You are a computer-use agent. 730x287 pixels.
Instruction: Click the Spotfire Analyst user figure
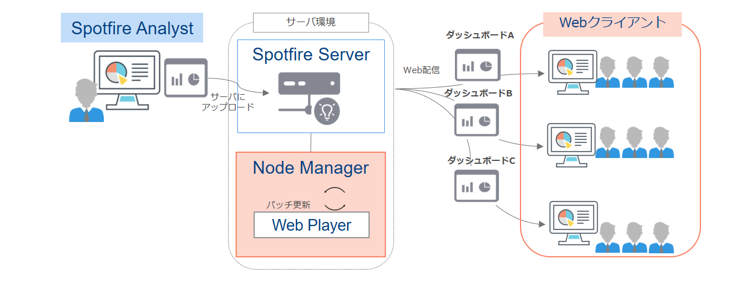pyautogui.click(x=86, y=100)
